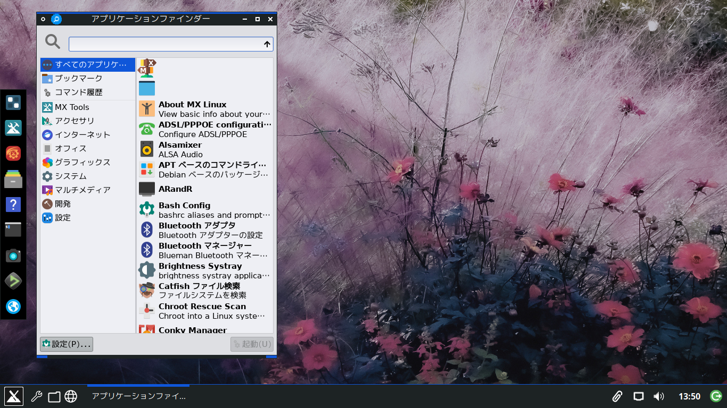
Task: Click the Bluetooth アダプタ icon
Action: coord(147,230)
